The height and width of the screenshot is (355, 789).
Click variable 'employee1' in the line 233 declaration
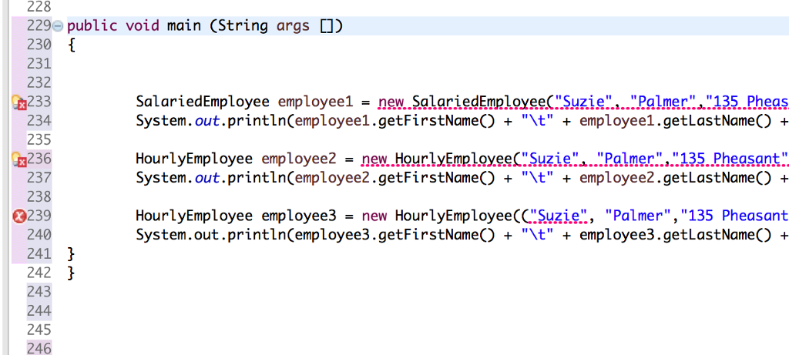coord(315,102)
